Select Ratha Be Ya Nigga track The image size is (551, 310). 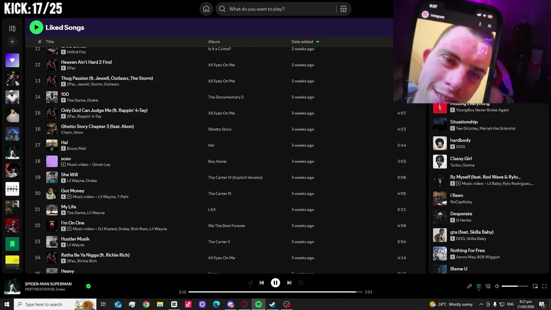coord(95,255)
